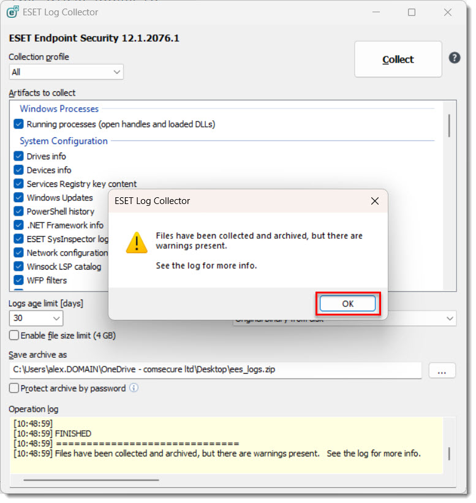Uncheck Drives info checkbox
The height and width of the screenshot is (503, 476).
tap(18, 157)
